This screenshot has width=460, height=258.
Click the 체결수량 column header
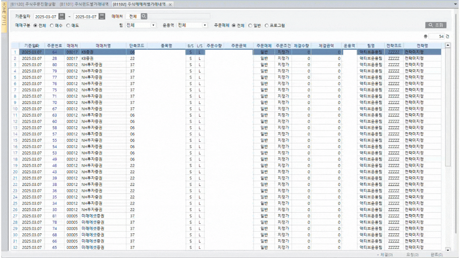coord(301,46)
